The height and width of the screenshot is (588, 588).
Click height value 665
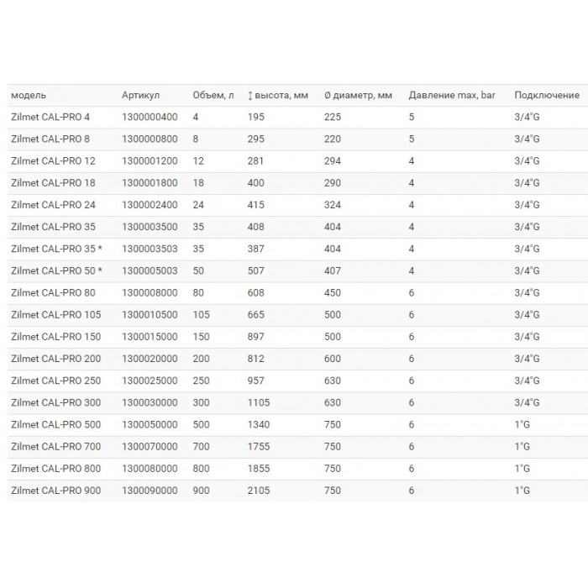coord(255,315)
